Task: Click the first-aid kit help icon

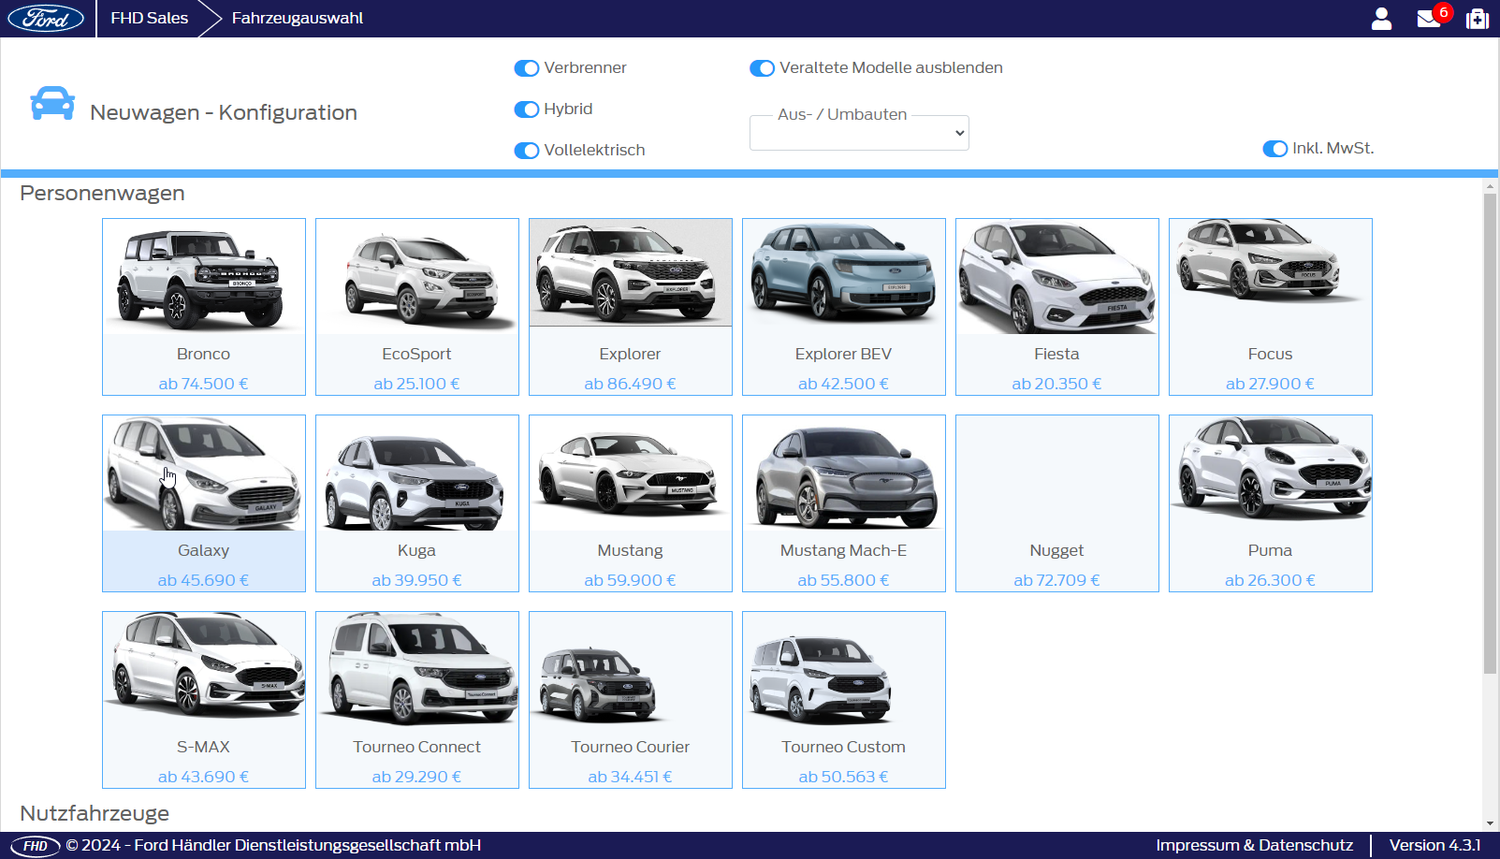Action: pos(1478,19)
